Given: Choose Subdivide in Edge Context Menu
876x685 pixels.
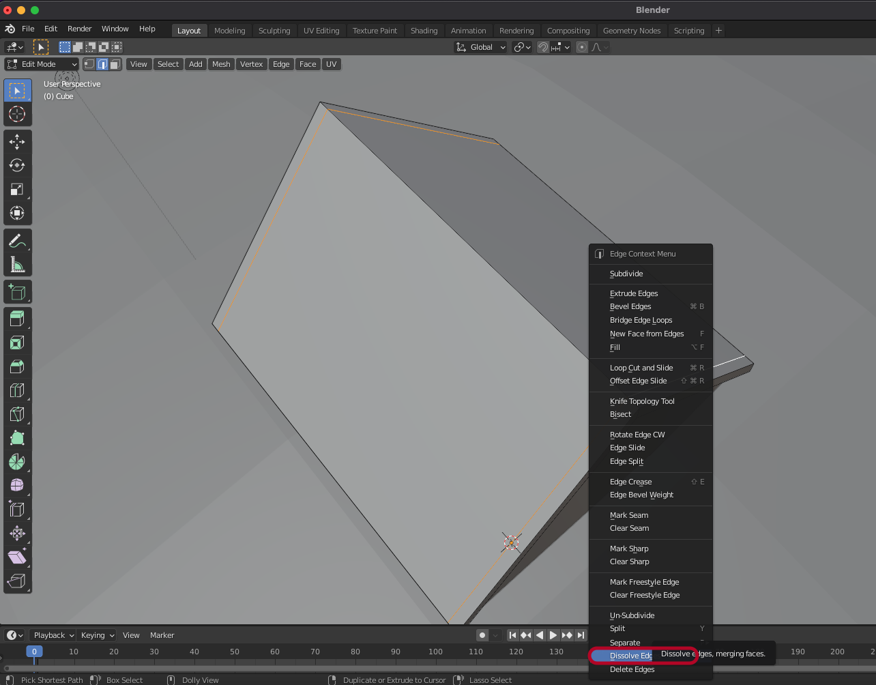Looking at the screenshot, I should click(651, 274).
